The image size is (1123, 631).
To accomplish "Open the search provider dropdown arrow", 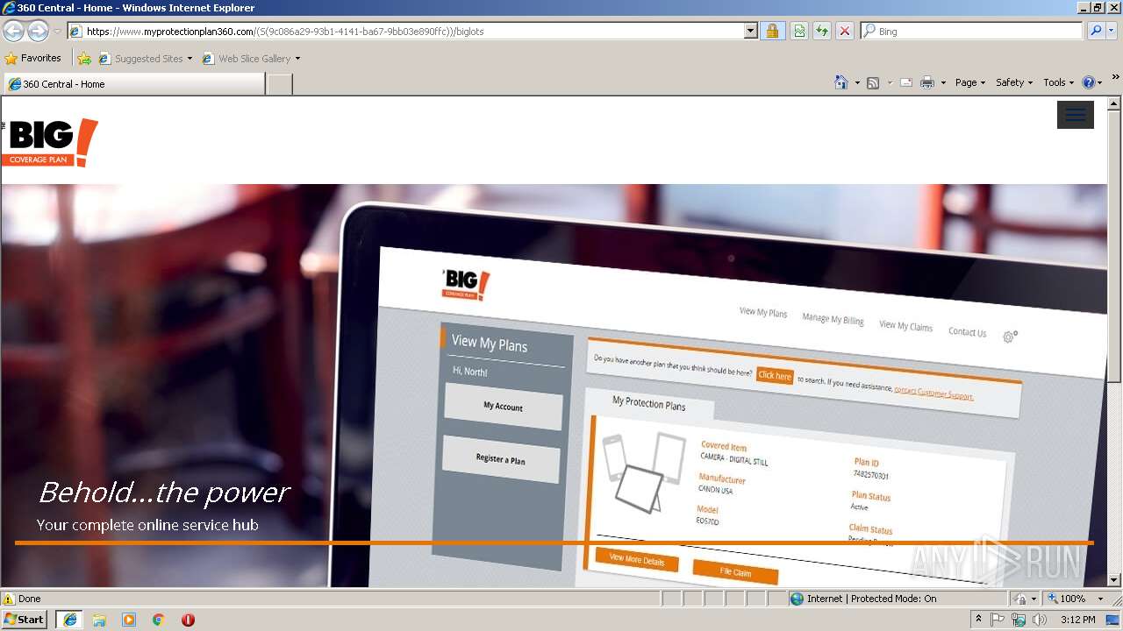I will click(1112, 31).
